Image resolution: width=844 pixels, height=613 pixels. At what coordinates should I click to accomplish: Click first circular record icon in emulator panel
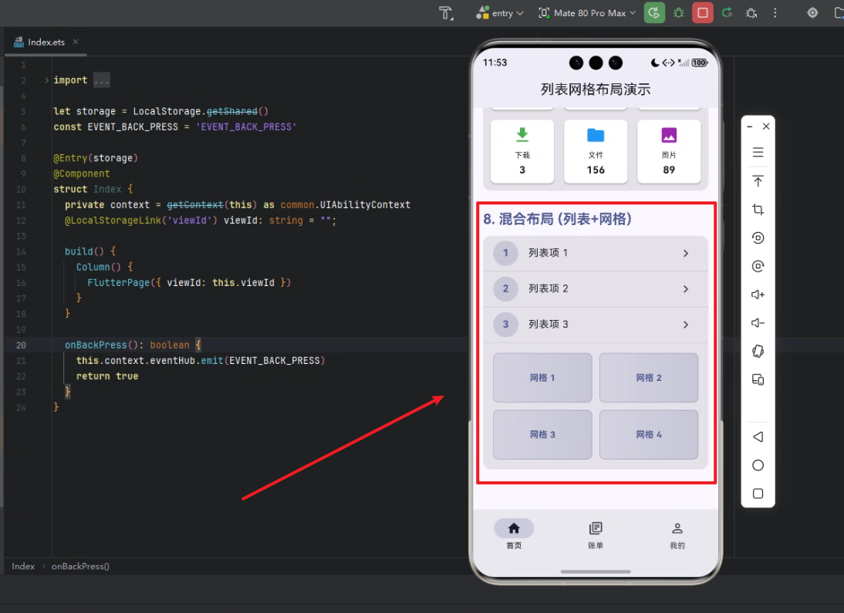[758, 238]
